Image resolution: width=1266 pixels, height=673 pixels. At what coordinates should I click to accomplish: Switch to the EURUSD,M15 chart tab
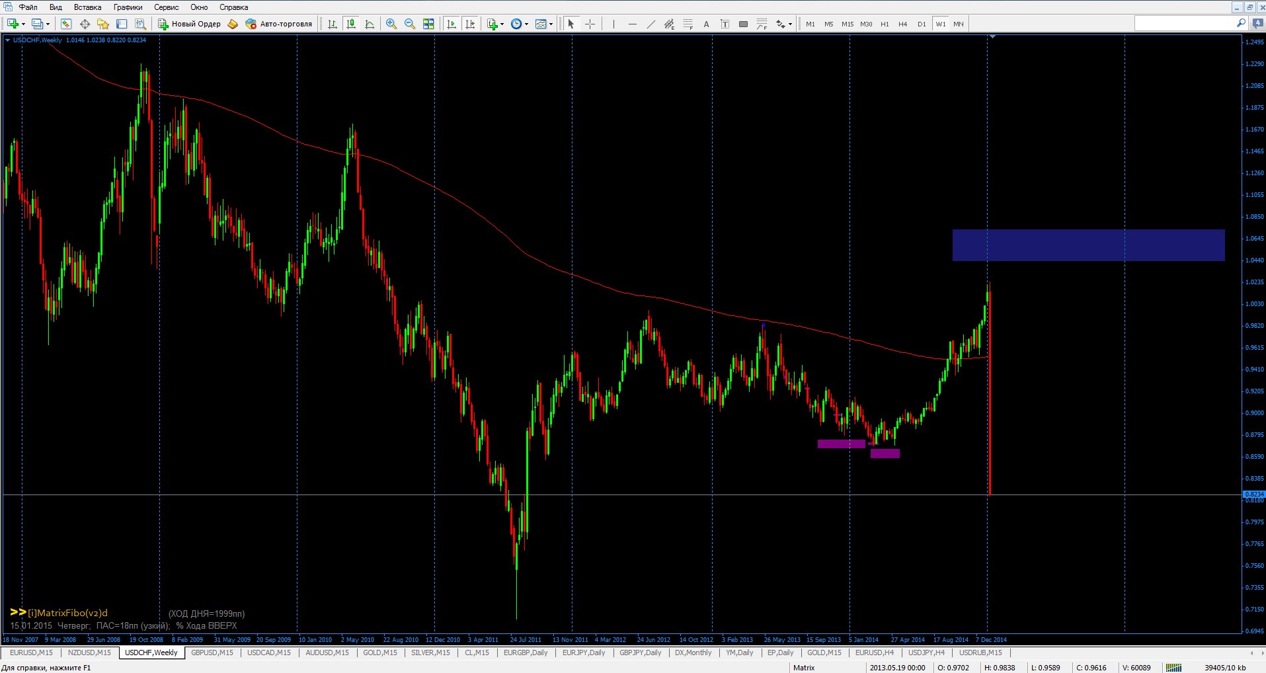(31, 653)
